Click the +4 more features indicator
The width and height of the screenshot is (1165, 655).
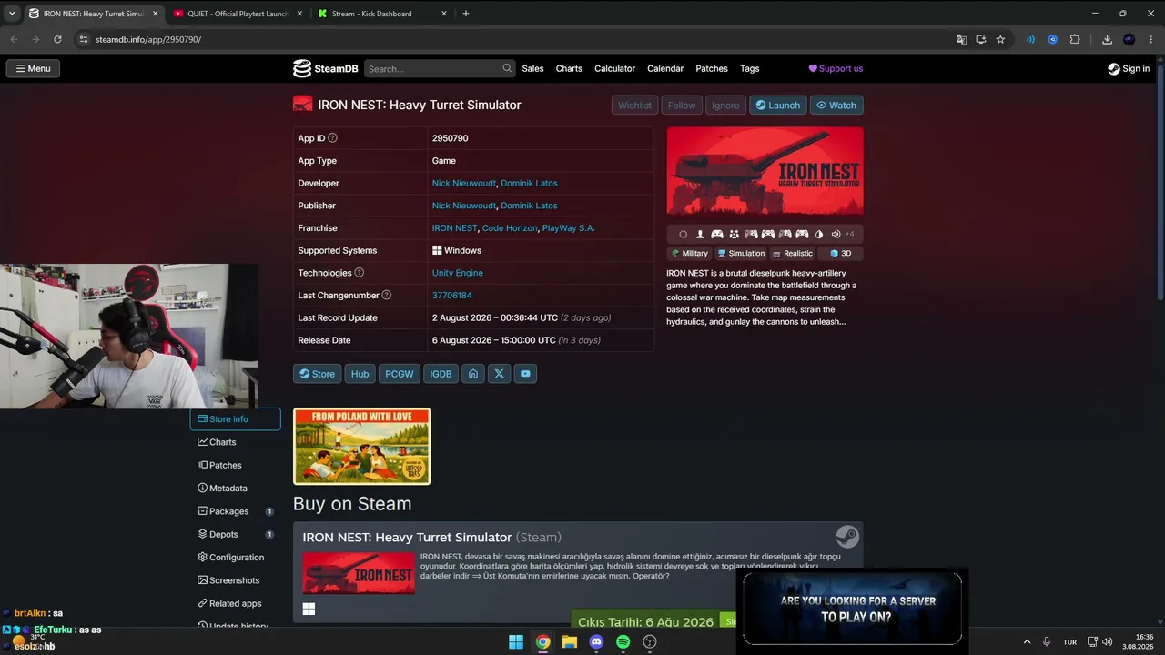click(x=849, y=234)
